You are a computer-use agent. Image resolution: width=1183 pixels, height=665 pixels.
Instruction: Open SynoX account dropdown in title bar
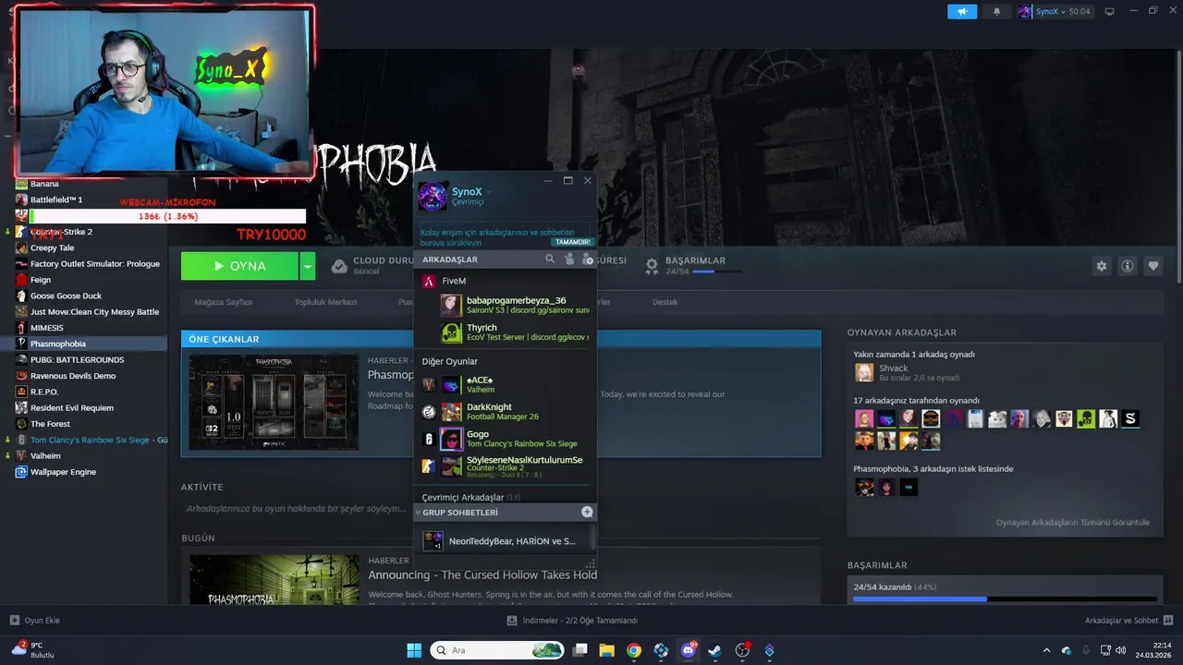point(1055,12)
